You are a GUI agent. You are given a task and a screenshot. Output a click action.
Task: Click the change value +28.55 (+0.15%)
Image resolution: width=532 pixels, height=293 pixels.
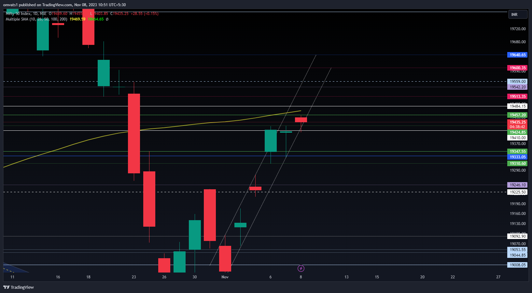pos(145,14)
